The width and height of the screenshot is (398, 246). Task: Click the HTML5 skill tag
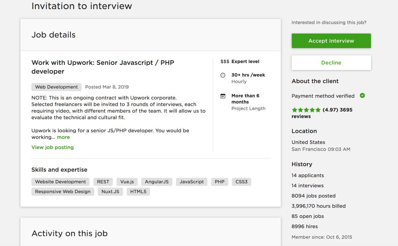[138, 192]
